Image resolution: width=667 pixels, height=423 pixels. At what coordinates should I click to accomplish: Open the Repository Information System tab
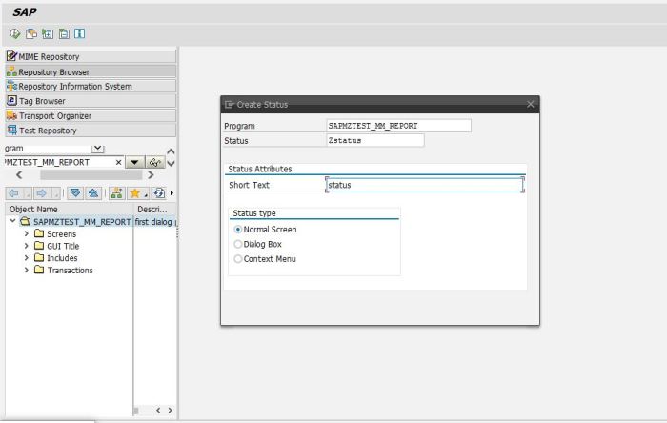click(89, 86)
